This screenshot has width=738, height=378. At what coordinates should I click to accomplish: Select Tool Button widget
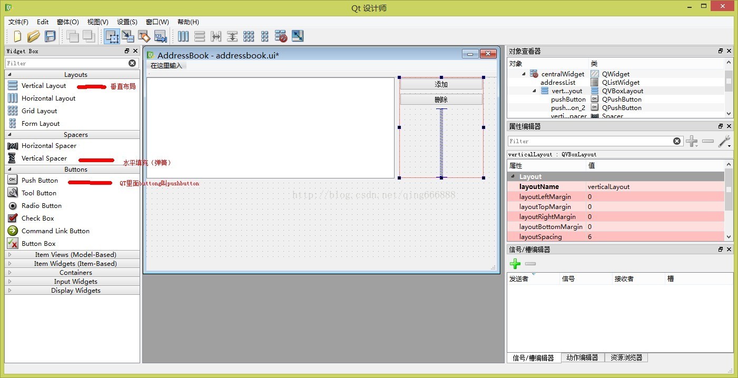click(38, 193)
